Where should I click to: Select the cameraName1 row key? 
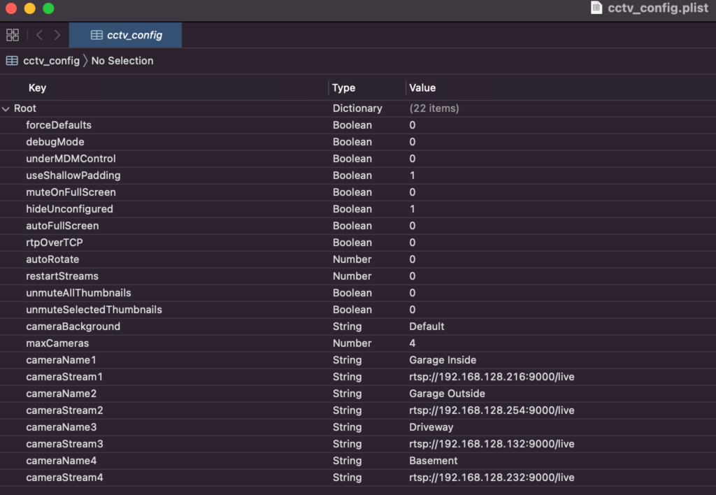pyautogui.click(x=62, y=360)
